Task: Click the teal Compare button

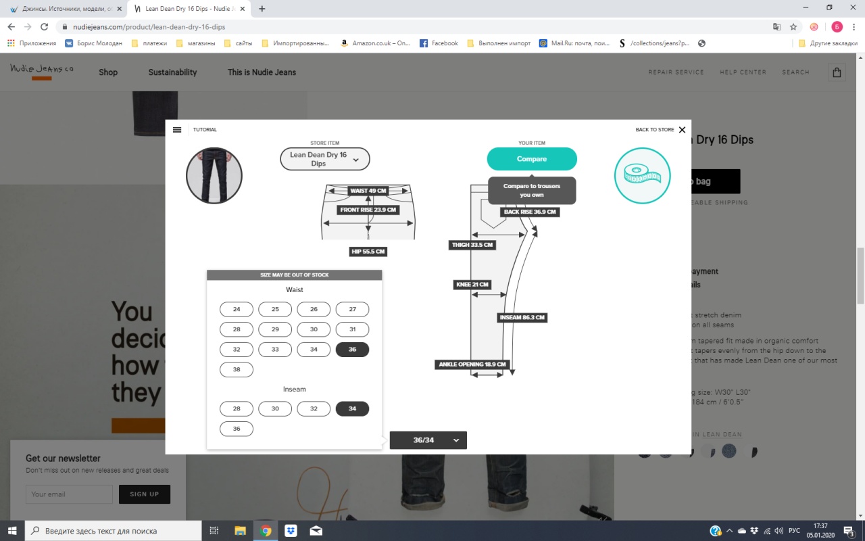Action: (x=532, y=159)
